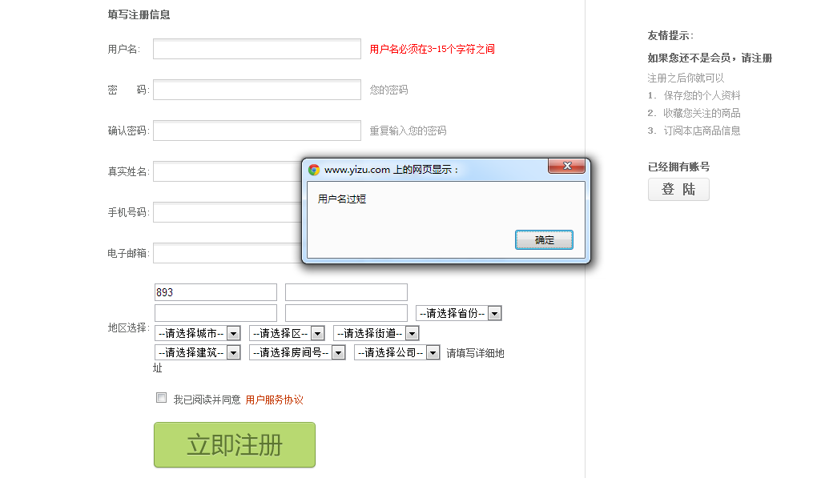Click the 您的密码 hint text

click(x=388, y=90)
